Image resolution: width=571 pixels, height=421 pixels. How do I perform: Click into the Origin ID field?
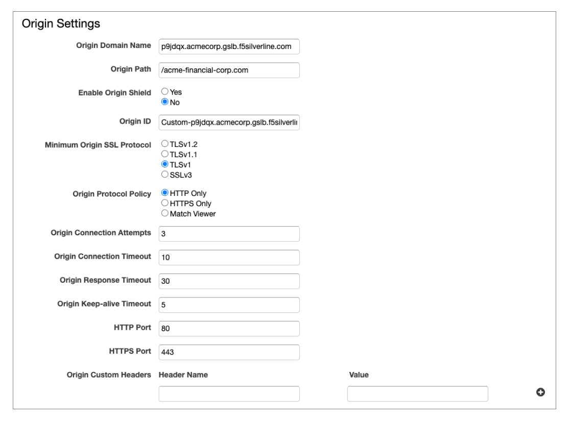[x=229, y=122]
